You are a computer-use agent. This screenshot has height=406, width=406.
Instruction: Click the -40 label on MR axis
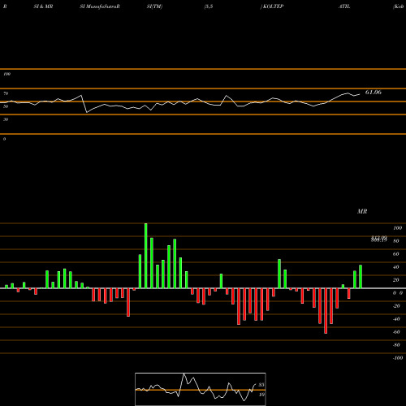click(x=396, y=319)
